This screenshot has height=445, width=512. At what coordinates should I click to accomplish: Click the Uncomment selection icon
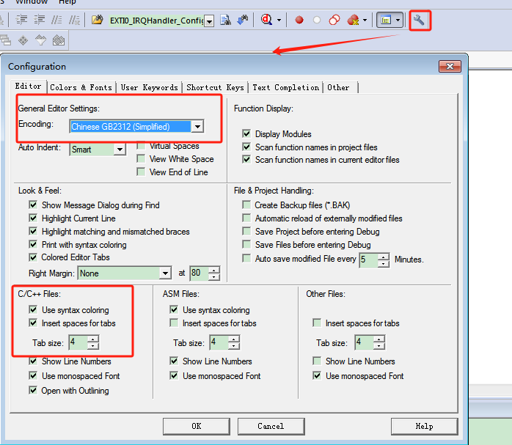74,20
